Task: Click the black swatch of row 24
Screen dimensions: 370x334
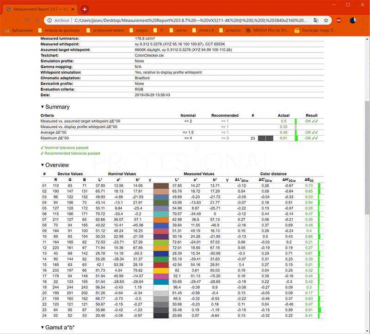Action: pos(161,316)
